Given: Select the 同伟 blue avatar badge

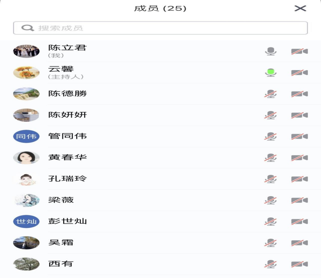Looking at the screenshot, I should coord(26,136).
